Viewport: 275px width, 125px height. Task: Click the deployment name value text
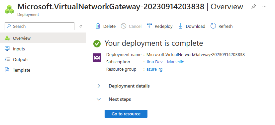tap(196, 55)
